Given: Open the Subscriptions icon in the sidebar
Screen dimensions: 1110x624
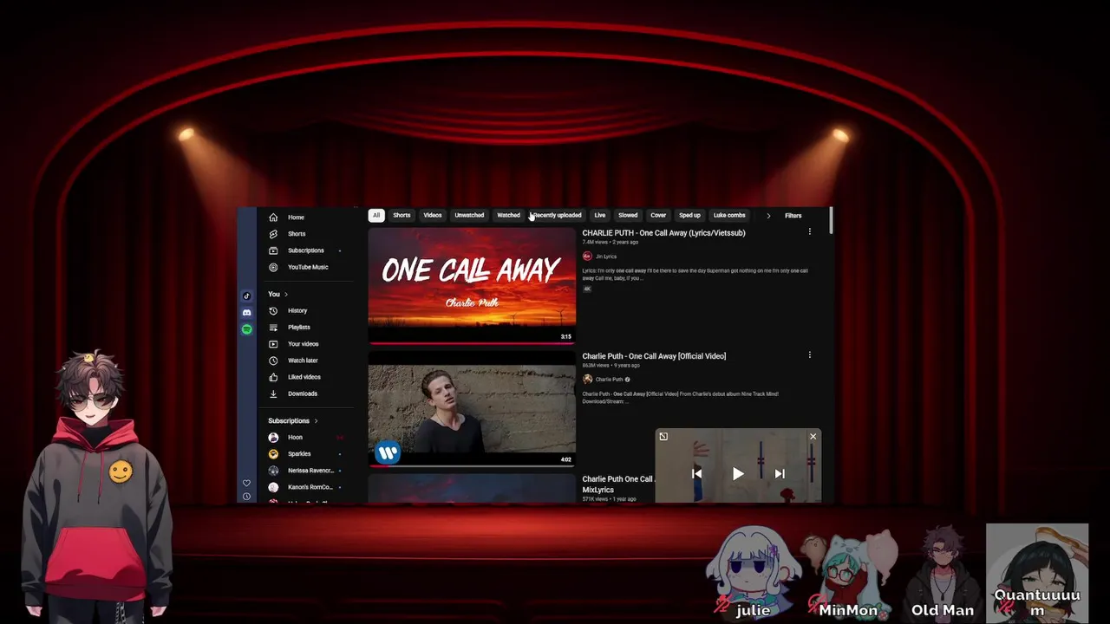Looking at the screenshot, I should [x=273, y=250].
